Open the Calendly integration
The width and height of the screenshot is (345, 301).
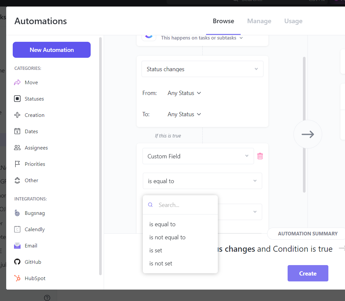tap(35, 230)
